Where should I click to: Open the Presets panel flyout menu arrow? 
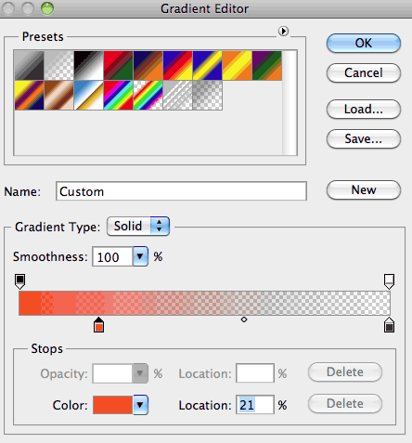pos(283,31)
